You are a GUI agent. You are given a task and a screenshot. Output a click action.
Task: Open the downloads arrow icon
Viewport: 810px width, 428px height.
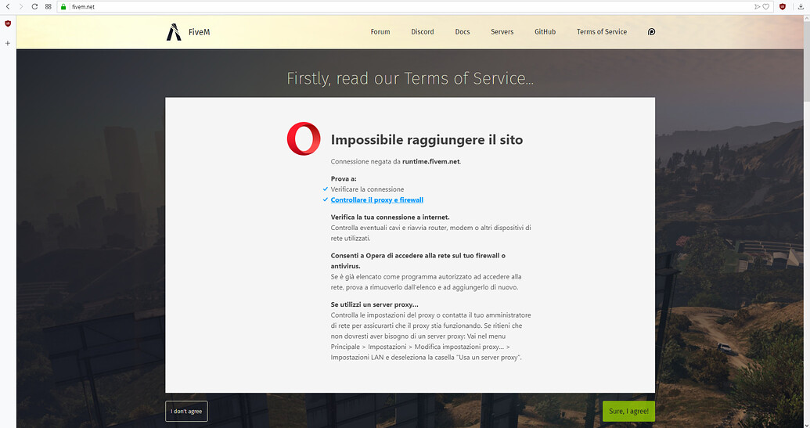point(801,7)
